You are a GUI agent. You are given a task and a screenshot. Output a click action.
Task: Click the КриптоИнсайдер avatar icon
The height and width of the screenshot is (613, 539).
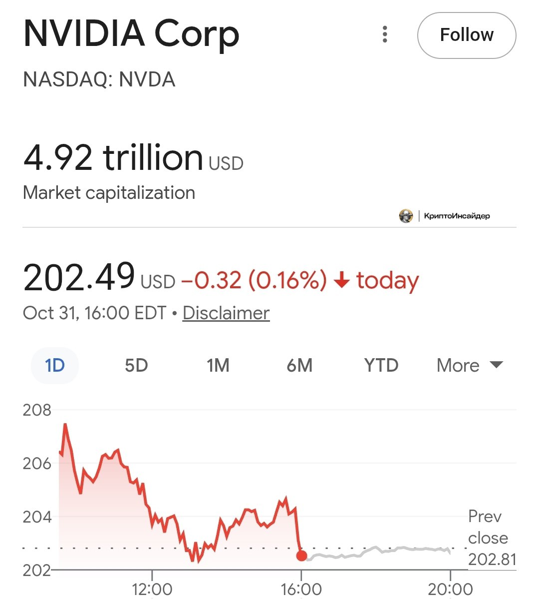click(406, 216)
